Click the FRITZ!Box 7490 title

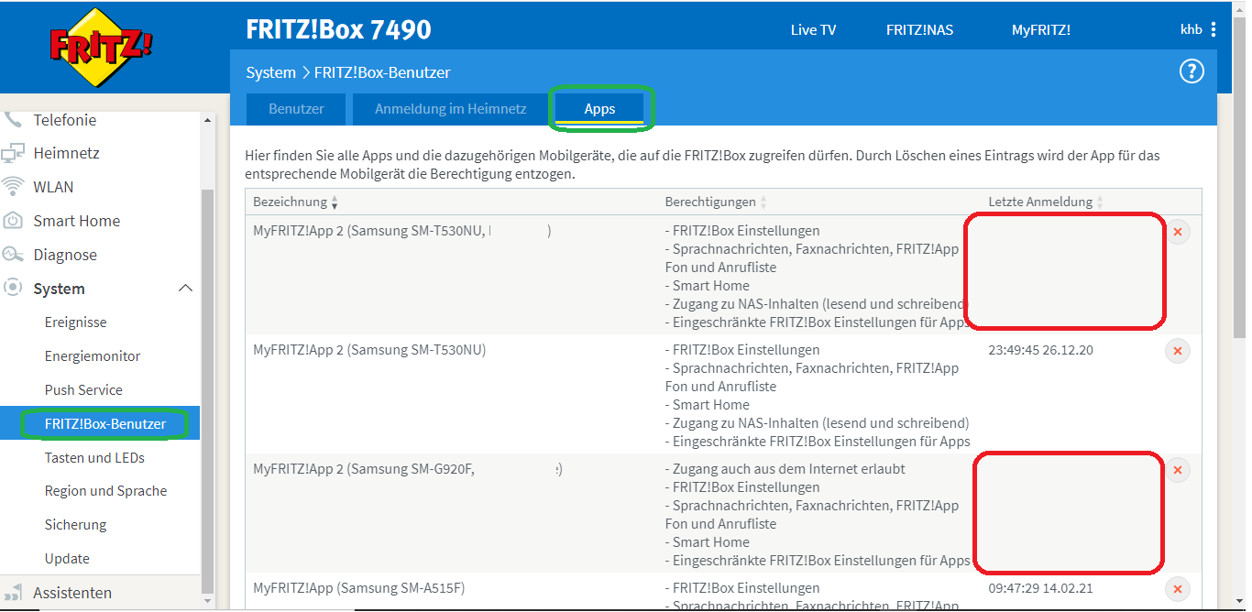(x=338, y=29)
